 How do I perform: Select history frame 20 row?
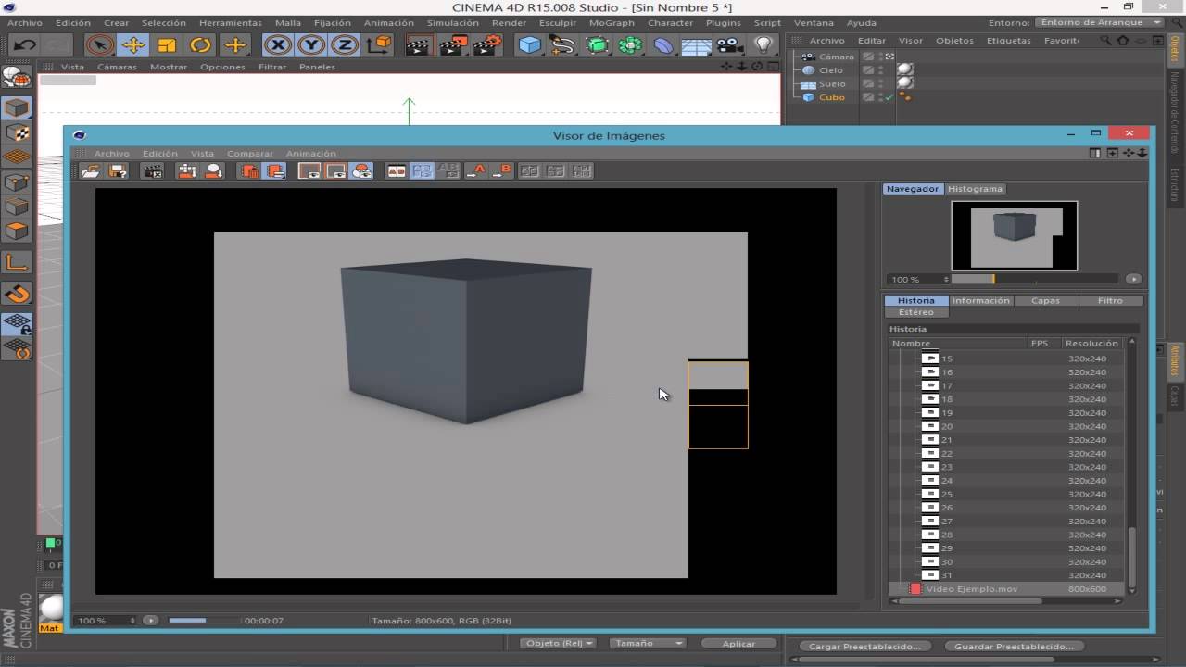[x=1006, y=426]
